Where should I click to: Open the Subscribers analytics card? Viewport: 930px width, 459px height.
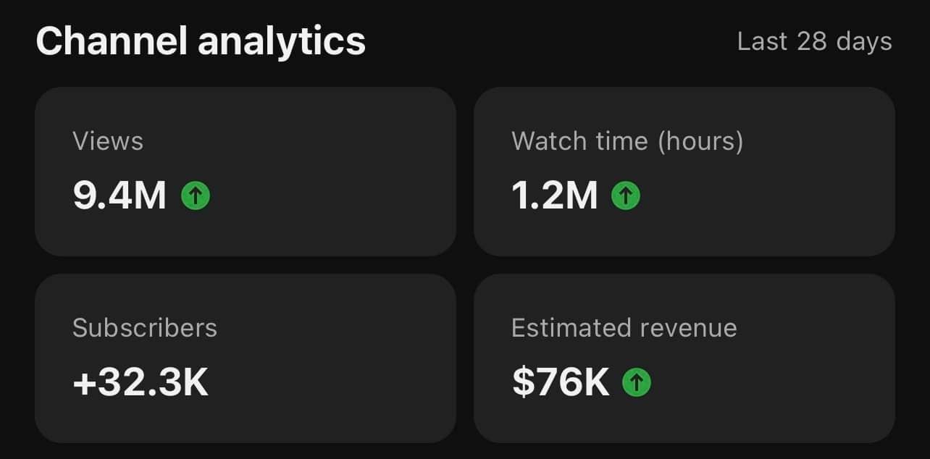click(246, 358)
